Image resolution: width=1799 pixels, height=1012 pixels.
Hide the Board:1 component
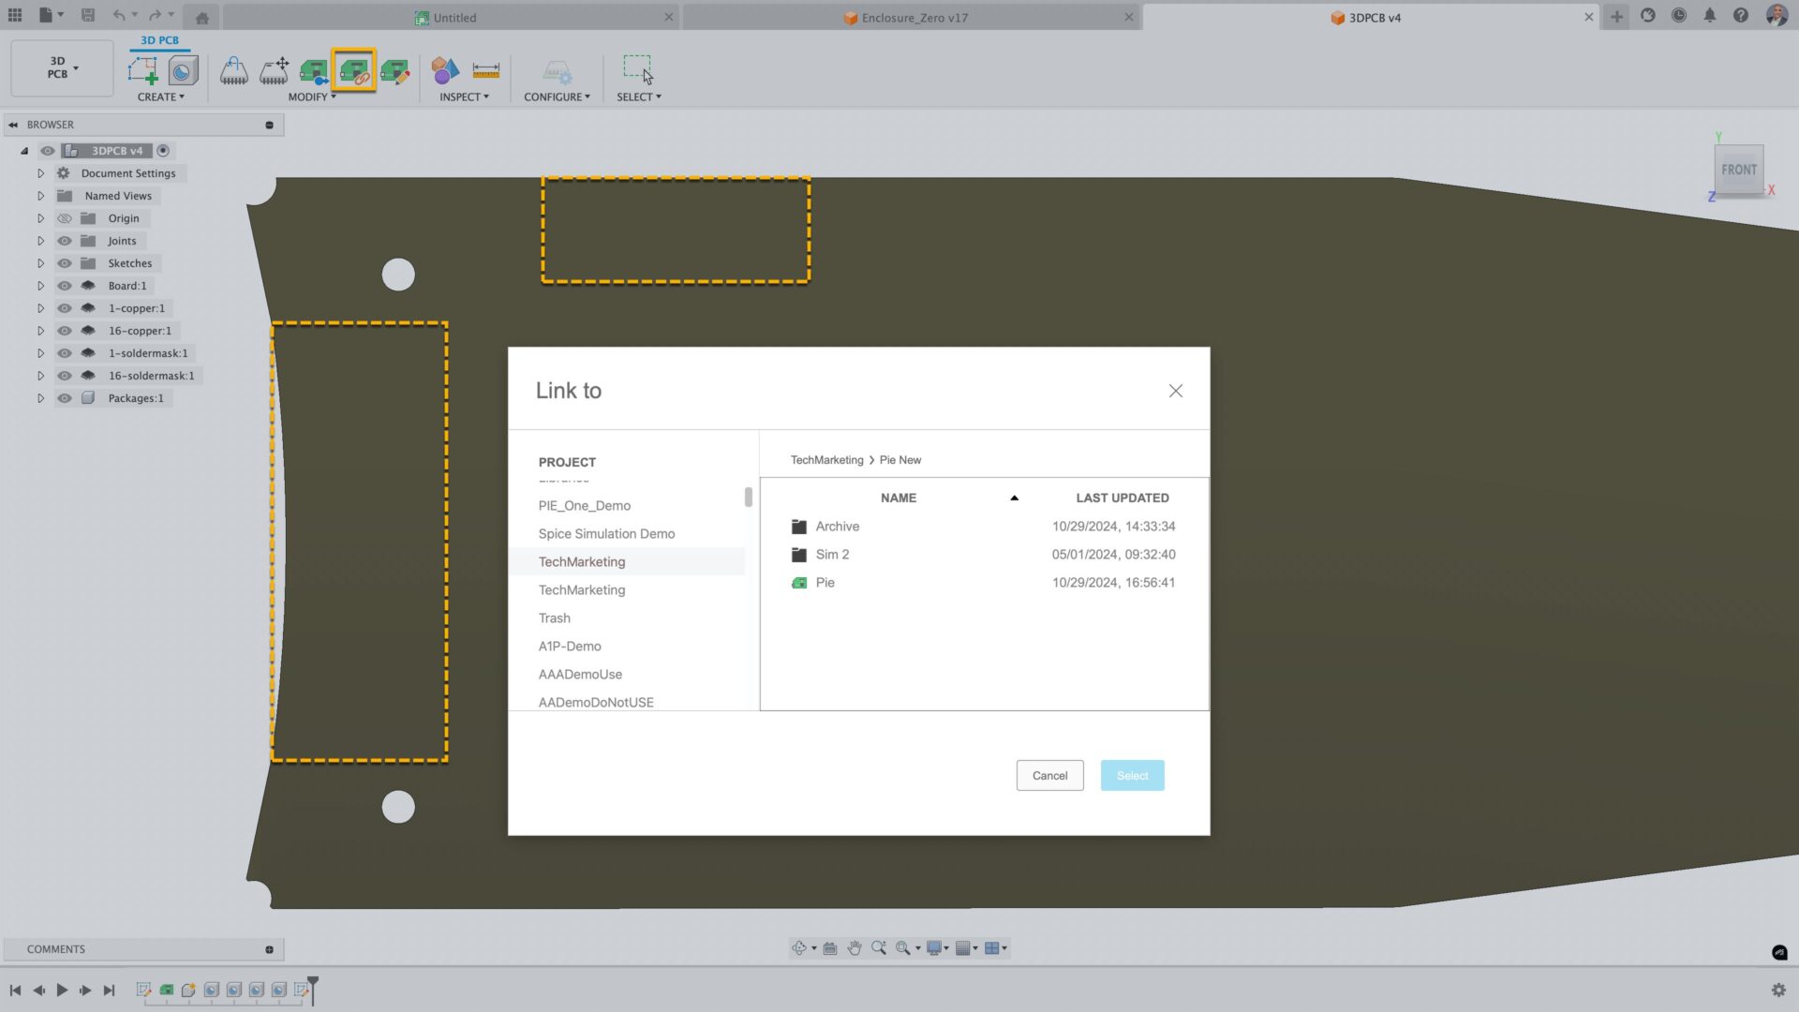click(x=64, y=285)
